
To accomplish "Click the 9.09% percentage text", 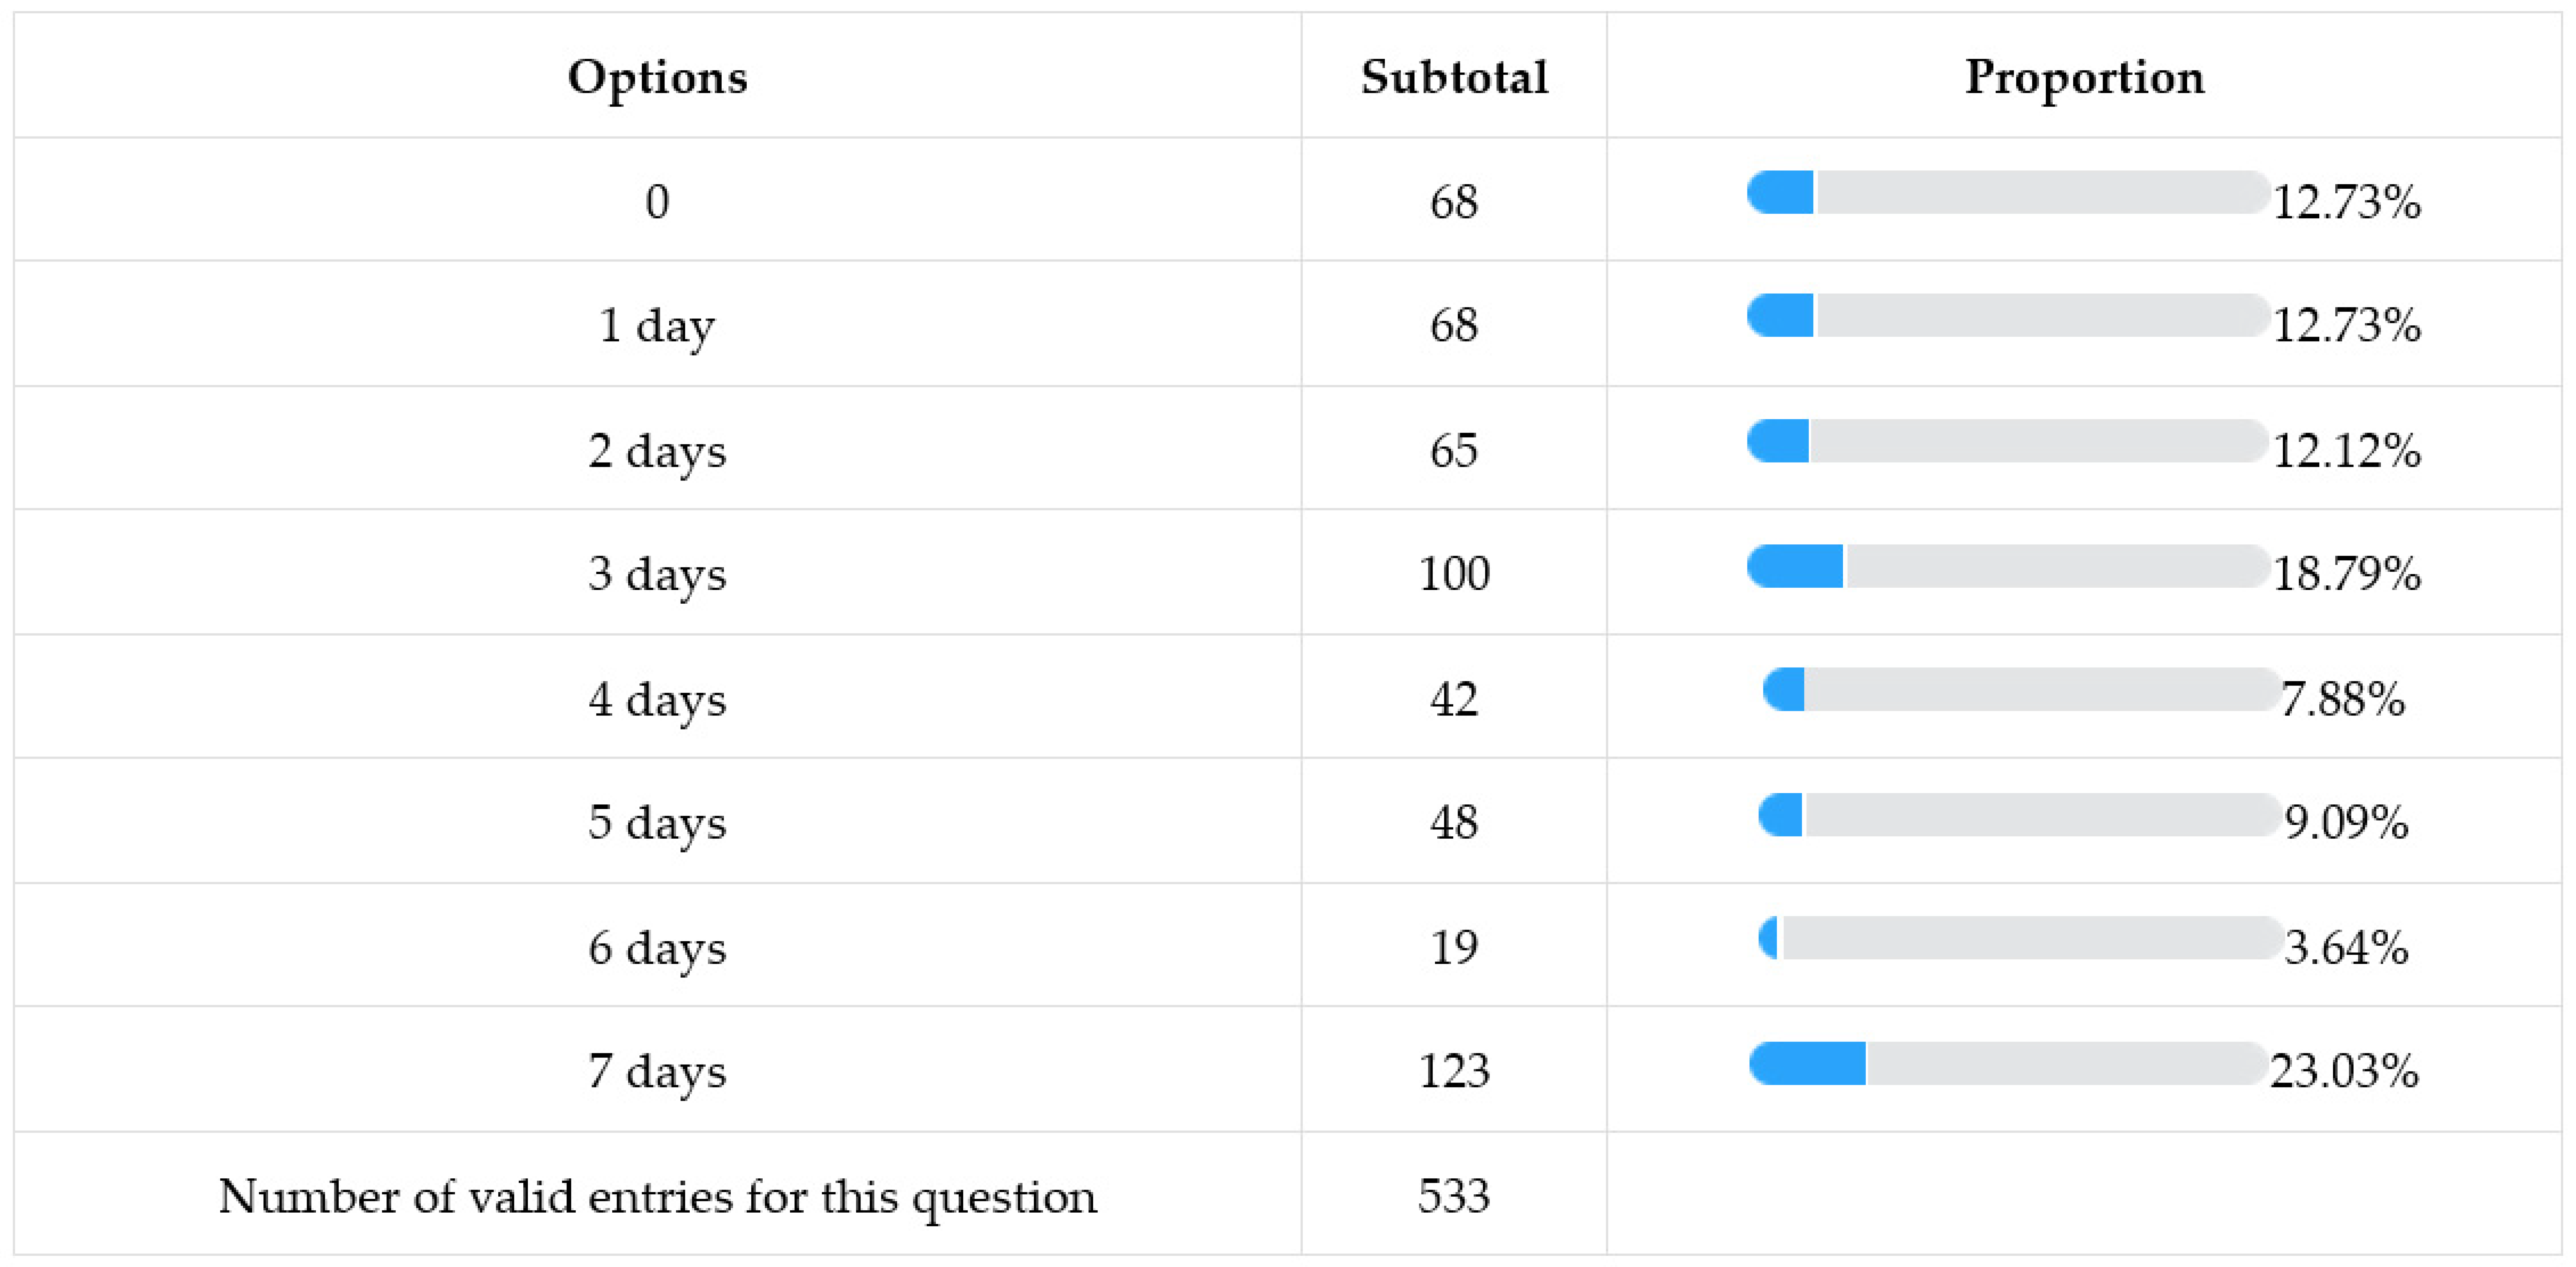I will [x=2346, y=822].
